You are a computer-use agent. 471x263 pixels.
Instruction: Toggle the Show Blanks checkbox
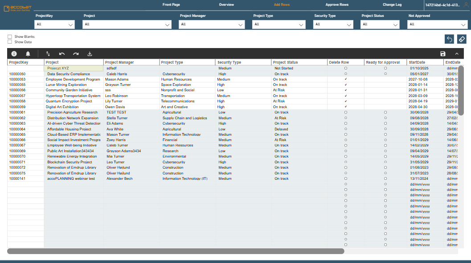coord(10,36)
